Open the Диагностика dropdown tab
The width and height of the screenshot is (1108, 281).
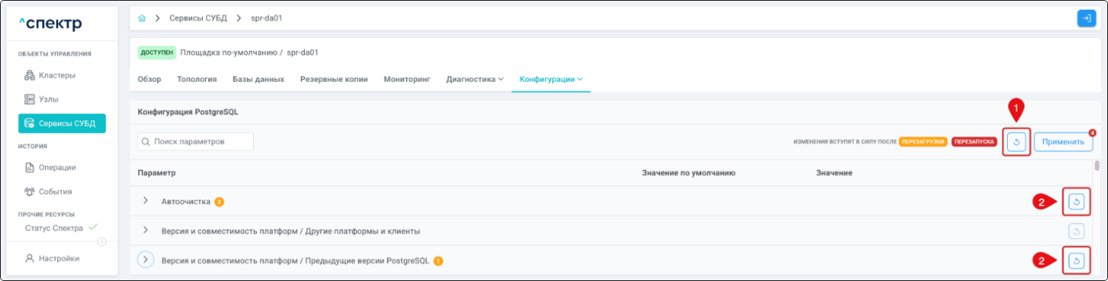tap(475, 80)
